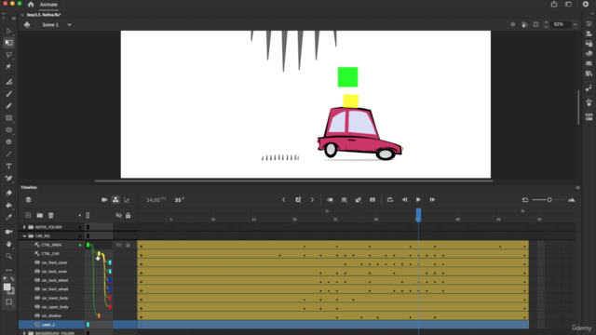Select the Eraser tool
Image resolution: width=596 pixels, height=335 pixels.
[8, 193]
